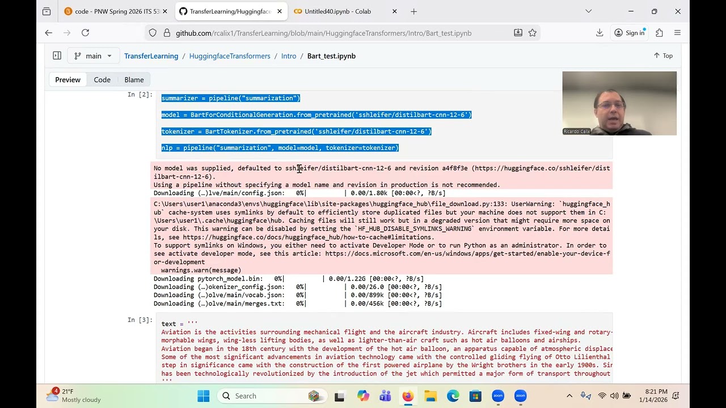Open Firefox application hamburger menu
Image resolution: width=726 pixels, height=408 pixels.
677,33
